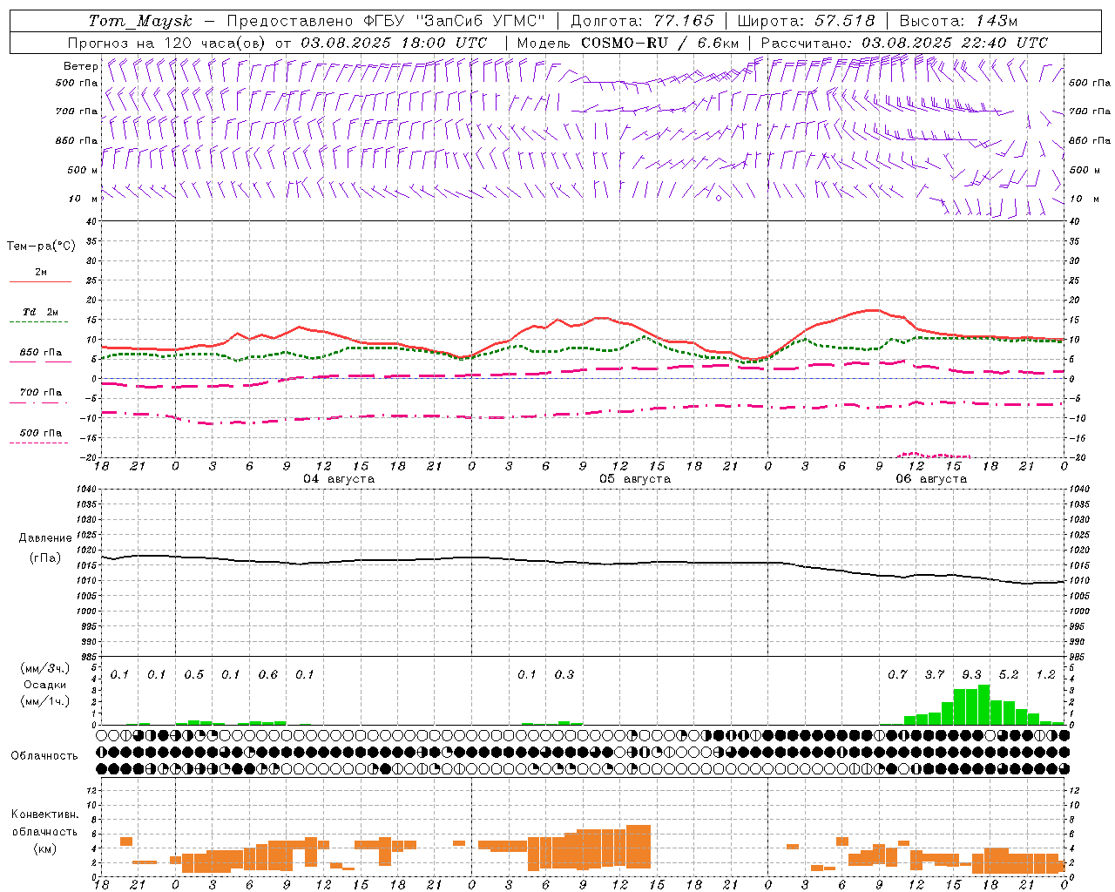Click the 9.3 three-hour precipitation value

click(x=971, y=674)
